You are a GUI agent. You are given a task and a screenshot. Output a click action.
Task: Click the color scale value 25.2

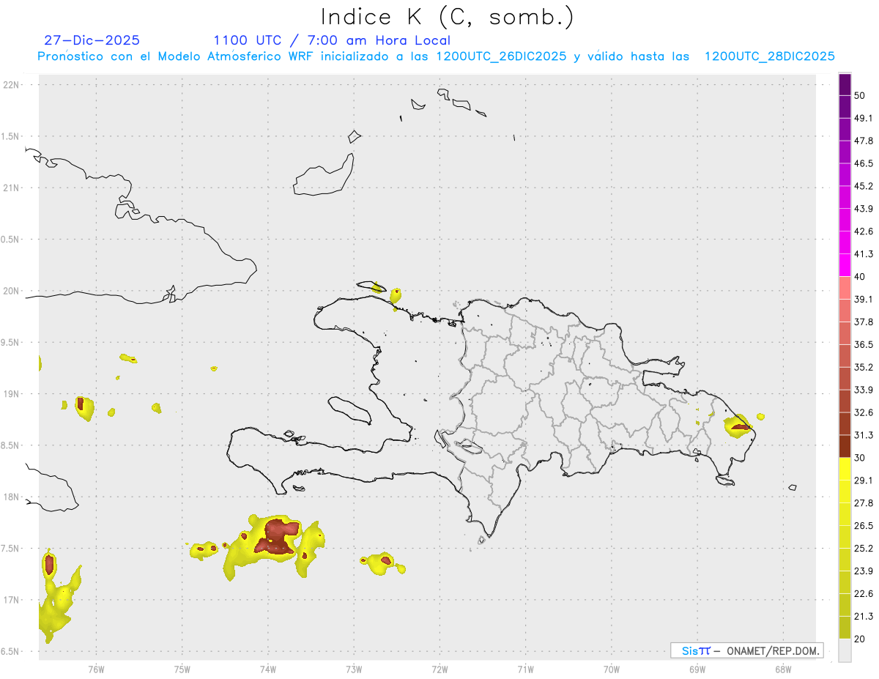pos(864,549)
